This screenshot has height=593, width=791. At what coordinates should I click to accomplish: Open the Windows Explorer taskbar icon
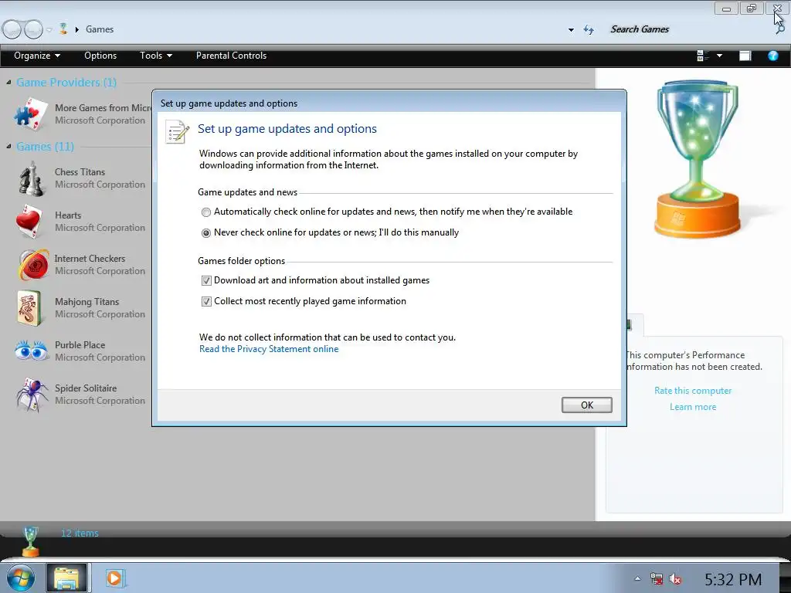67,578
